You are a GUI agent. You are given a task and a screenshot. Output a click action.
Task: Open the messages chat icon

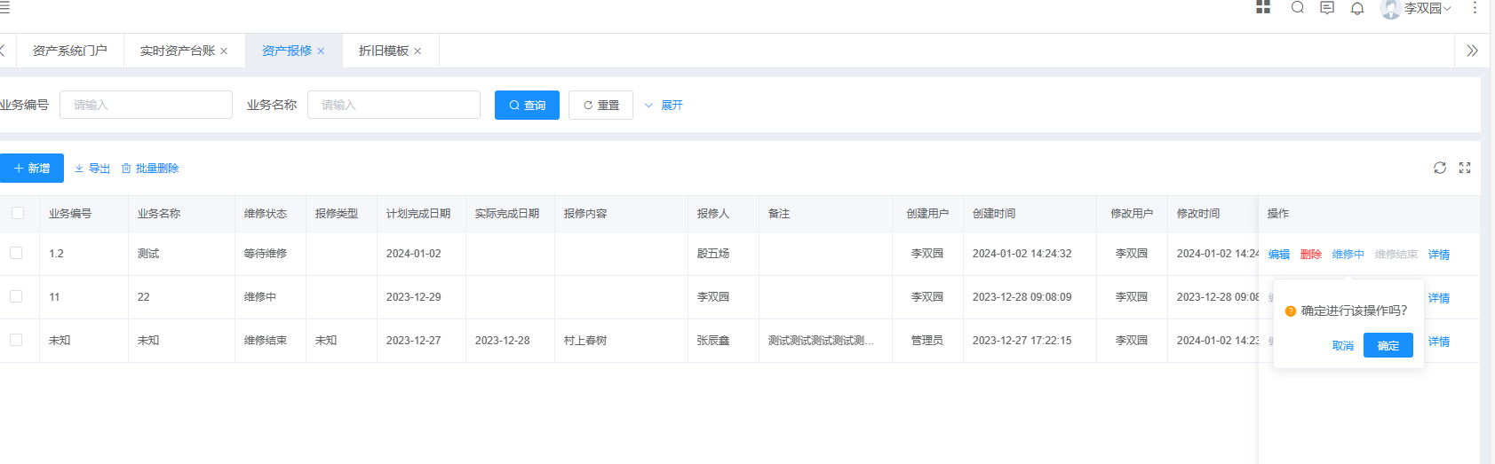pyautogui.click(x=1327, y=8)
